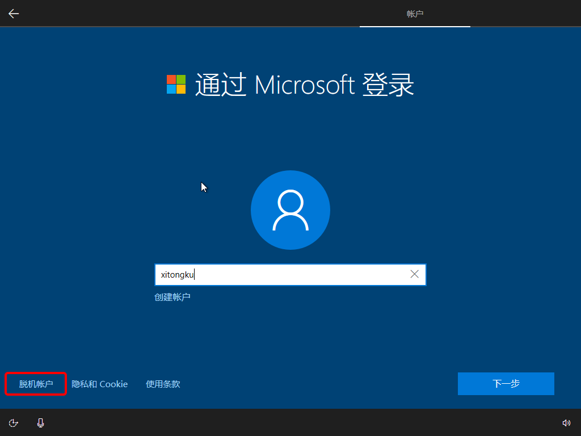Open the 使用条款 link
581x436 pixels.
tap(163, 384)
